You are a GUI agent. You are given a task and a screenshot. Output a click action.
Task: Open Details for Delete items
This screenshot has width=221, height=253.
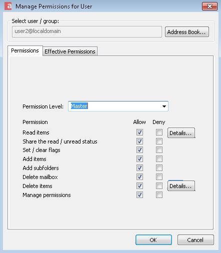tap(181, 185)
